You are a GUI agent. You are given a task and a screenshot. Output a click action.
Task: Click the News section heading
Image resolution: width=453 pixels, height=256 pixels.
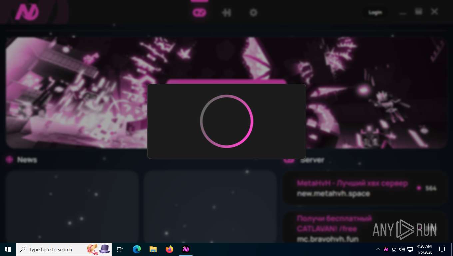coord(27,160)
